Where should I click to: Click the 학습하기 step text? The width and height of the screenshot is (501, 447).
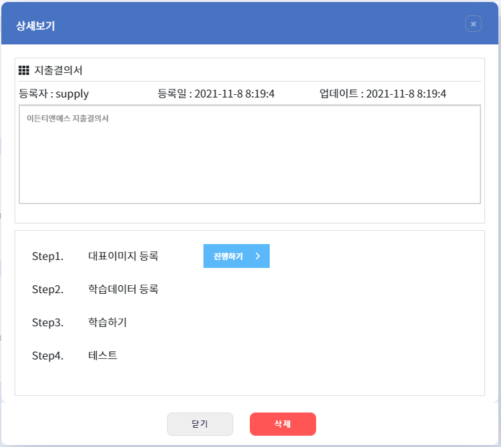click(x=107, y=322)
